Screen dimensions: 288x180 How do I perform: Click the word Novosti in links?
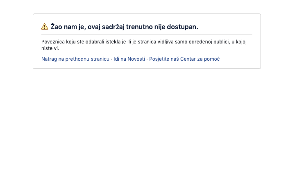136,59
